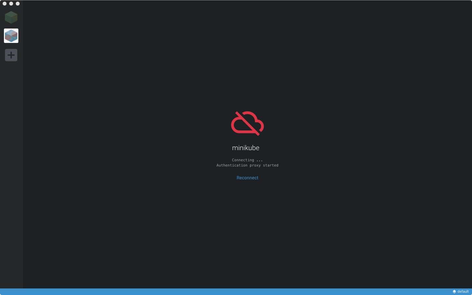Click the blue status bar at the bottom
The image size is (472, 295).
click(229, 291)
